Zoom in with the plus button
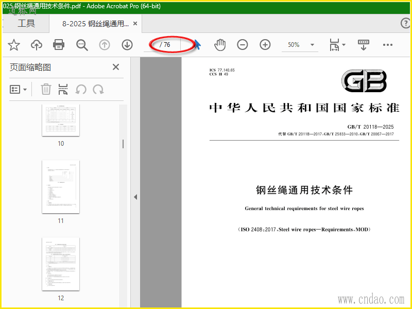This screenshot has width=412, height=309. (x=265, y=45)
